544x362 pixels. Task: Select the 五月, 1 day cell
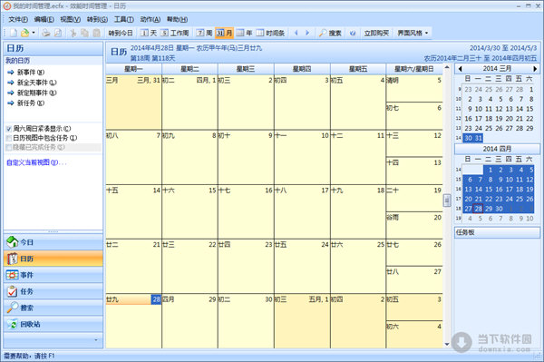pos(302,321)
